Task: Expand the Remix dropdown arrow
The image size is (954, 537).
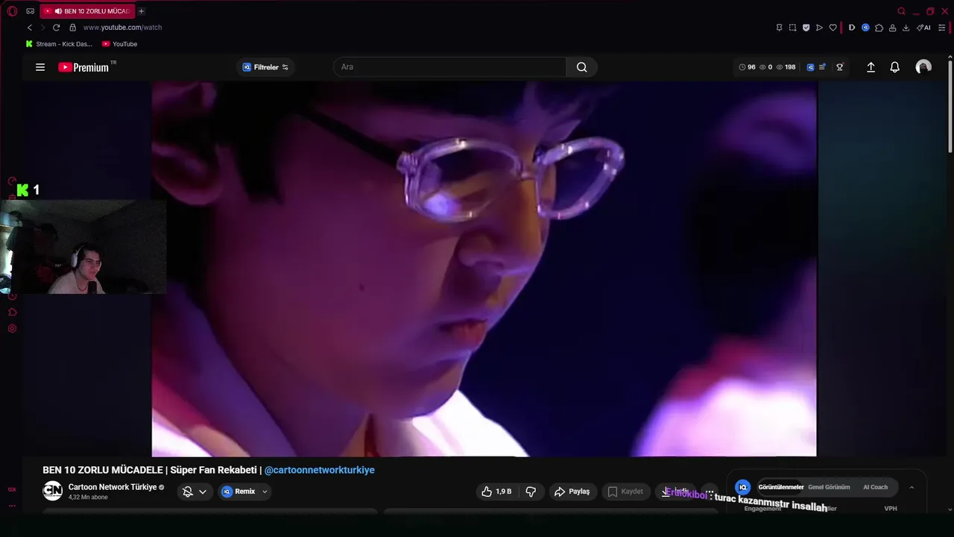Action: [265, 492]
